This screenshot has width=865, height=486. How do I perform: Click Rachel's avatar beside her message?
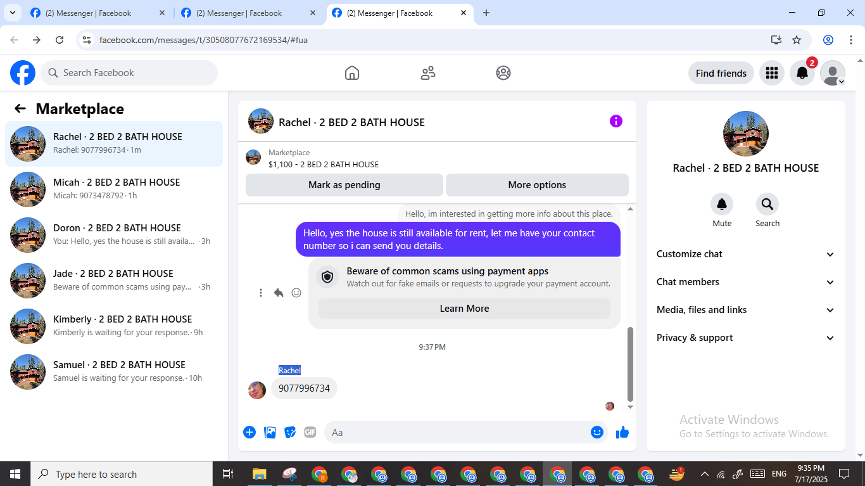tap(257, 390)
